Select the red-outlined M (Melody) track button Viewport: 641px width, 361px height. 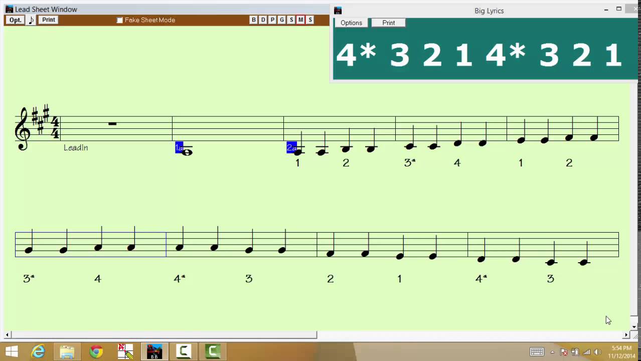tap(301, 20)
